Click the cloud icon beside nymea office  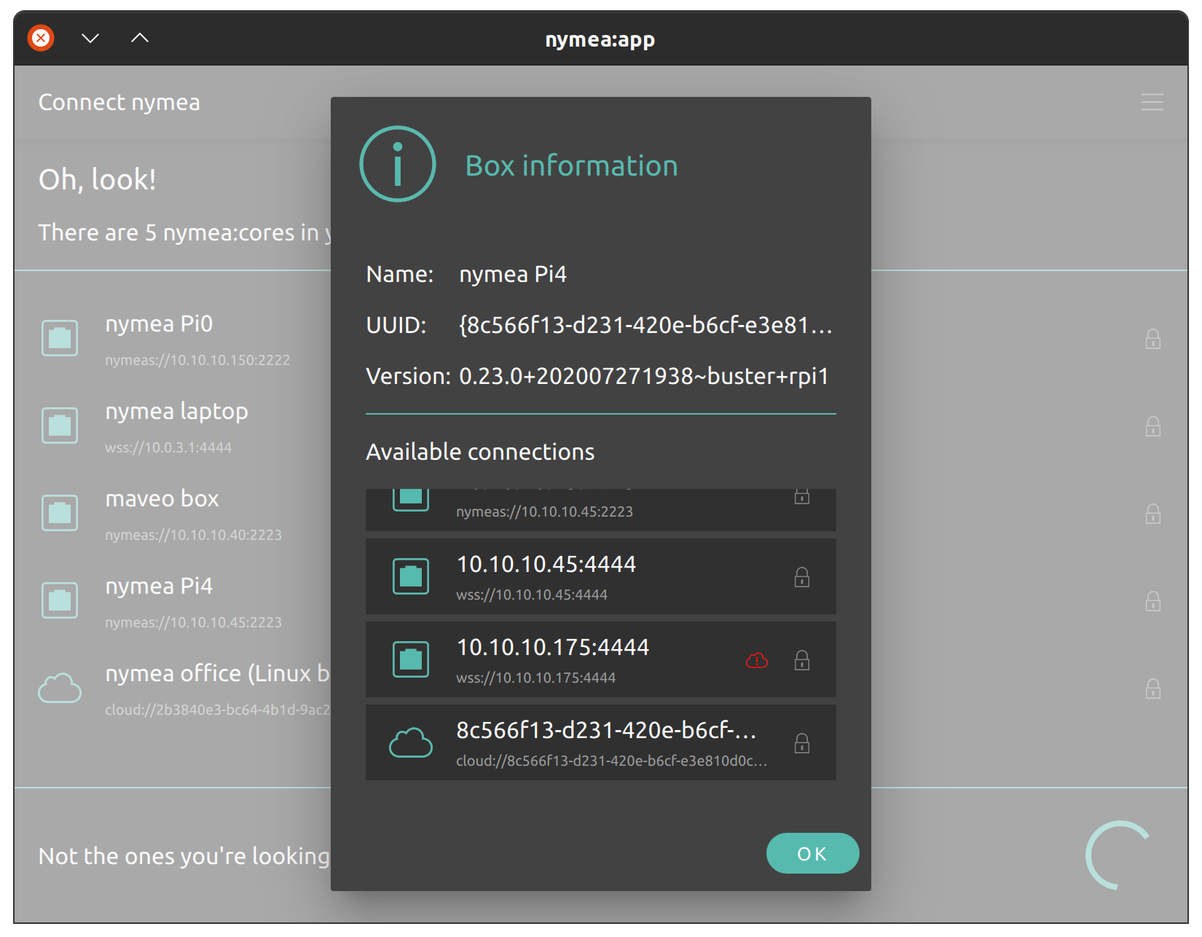coord(60,688)
